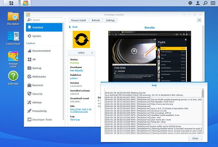218x147 pixels.
Task: Open the Main Menu grid icon
Action: (11, 3)
